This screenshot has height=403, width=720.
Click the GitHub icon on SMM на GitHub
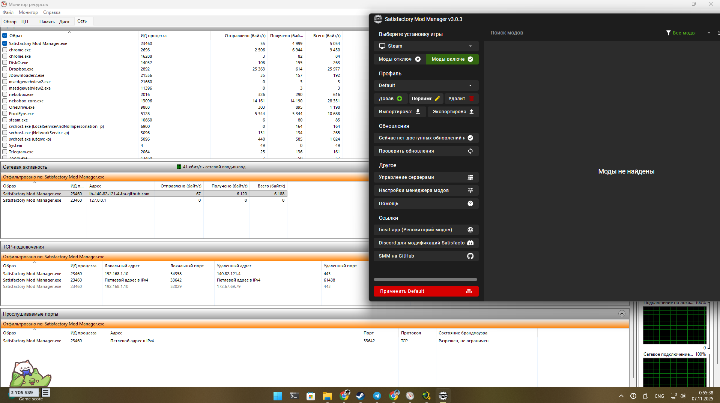point(470,256)
